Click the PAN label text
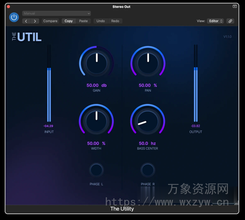Viewport: 245px width, 220px height. pyautogui.click(x=148, y=90)
